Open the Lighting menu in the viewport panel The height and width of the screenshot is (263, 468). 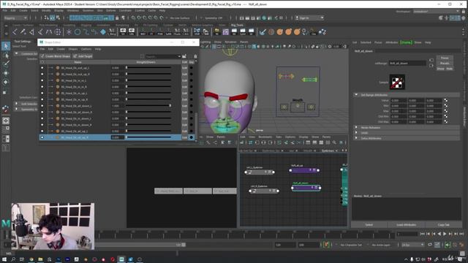click(205, 42)
